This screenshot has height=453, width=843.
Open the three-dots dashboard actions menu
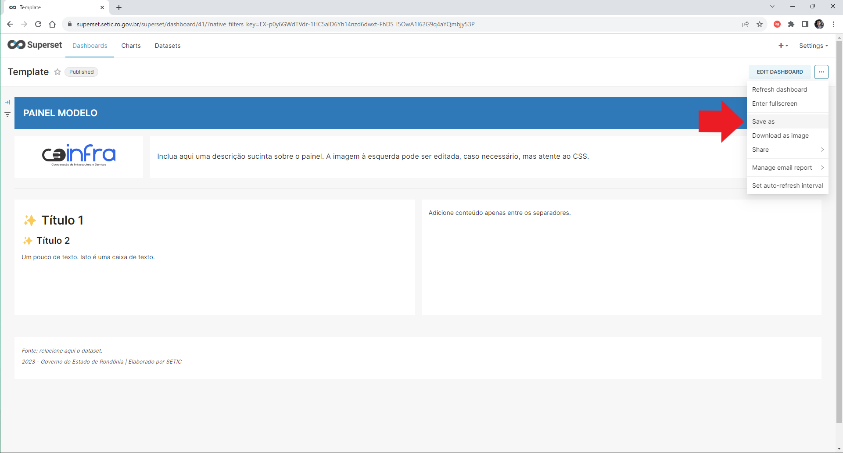coord(821,72)
